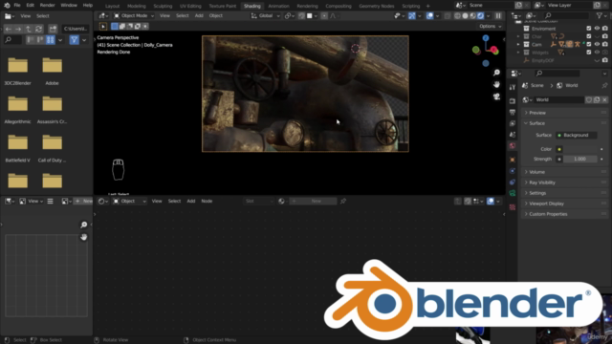This screenshot has width=612, height=344.
Task: Choose solid viewport shading mode
Action: (x=466, y=16)
